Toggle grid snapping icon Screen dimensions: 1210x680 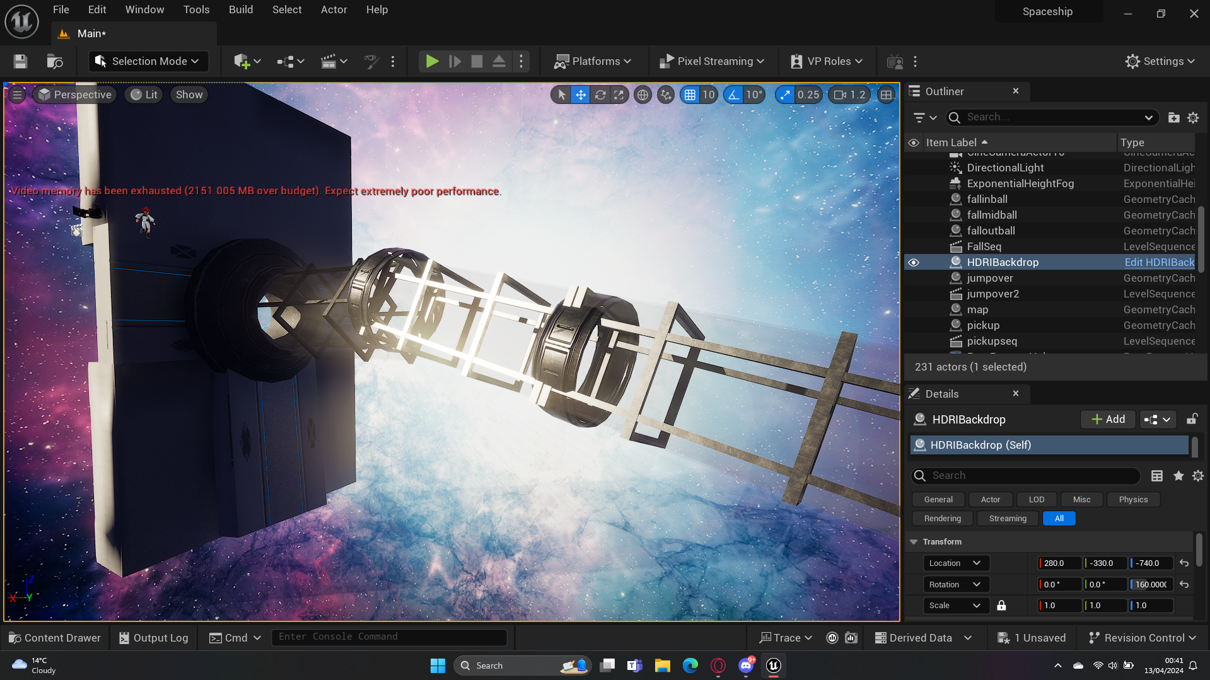tap(690, 95)
